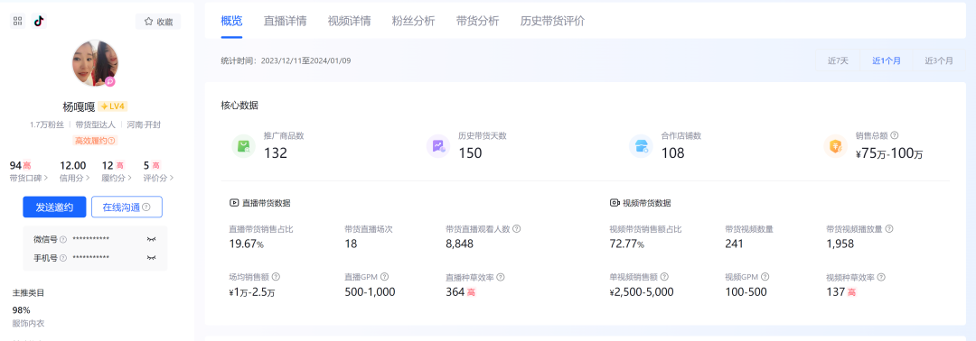Click the green 推广商品数 bag icon

point(243,146)
